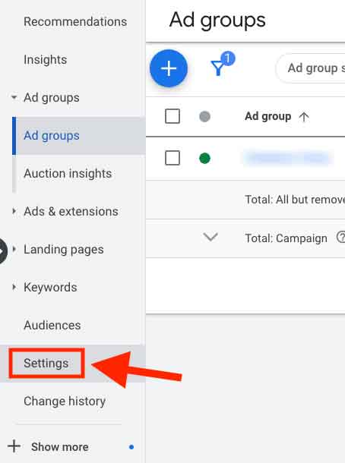Screen dimensions: 345x463
Task: Click the Ad group sort arrow
Action: point(304,117)
